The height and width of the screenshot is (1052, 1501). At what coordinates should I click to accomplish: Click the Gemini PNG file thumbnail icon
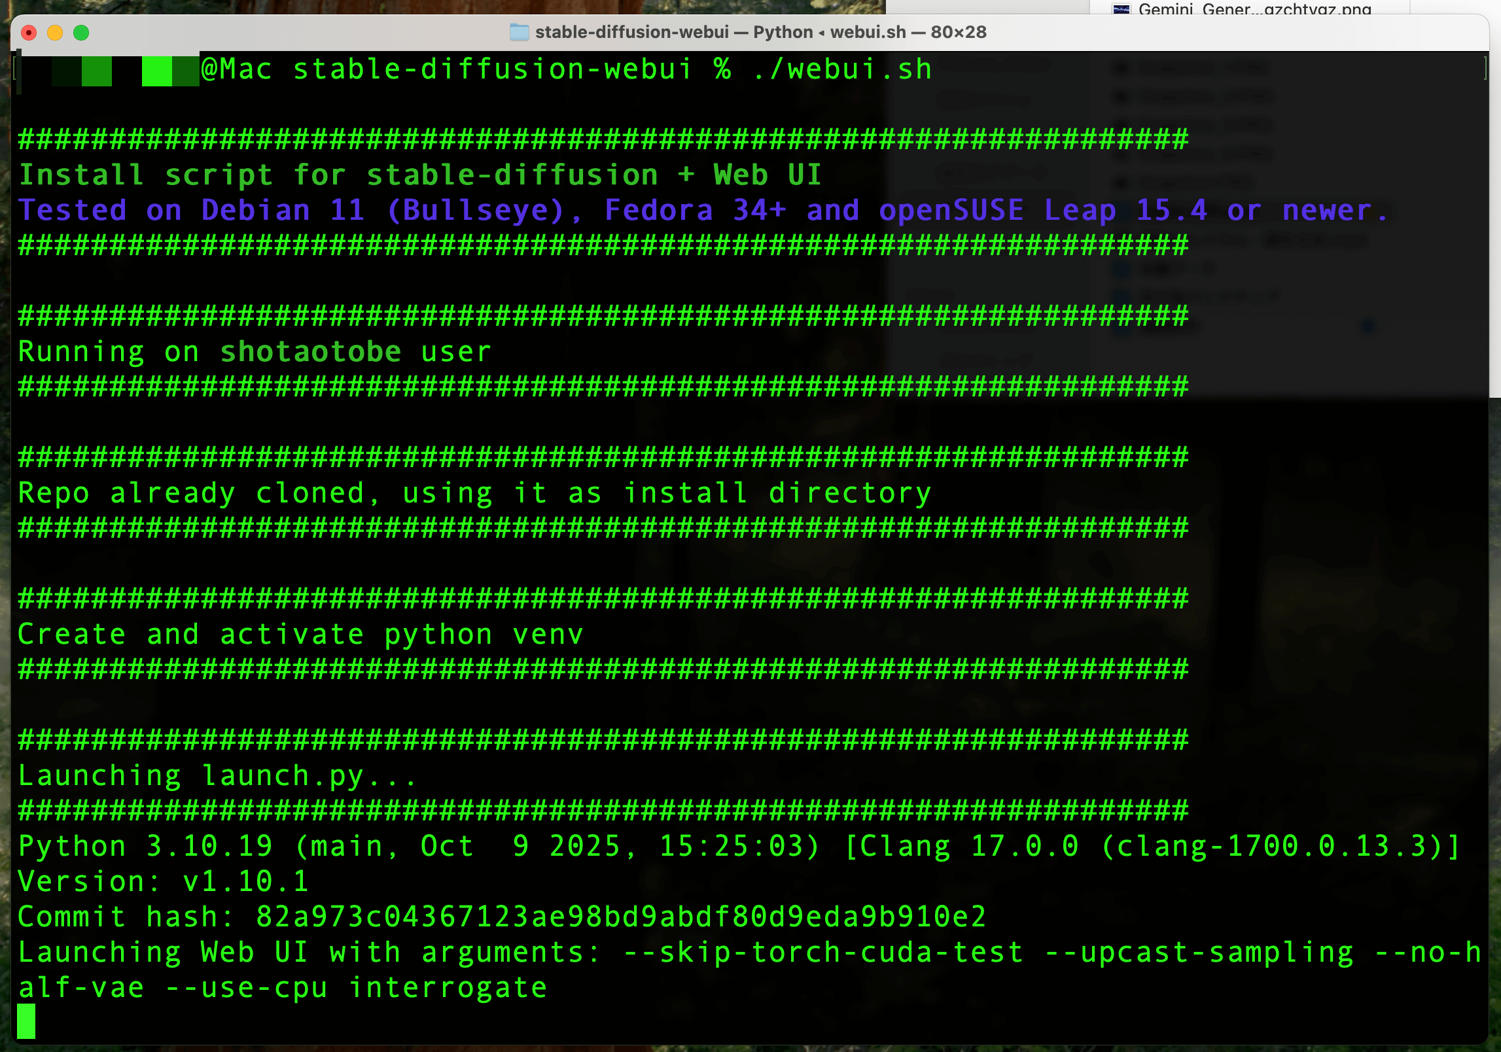(x=1121, y=9)
